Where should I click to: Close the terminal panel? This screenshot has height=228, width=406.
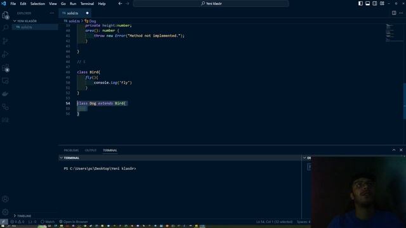tap(401, 150)
